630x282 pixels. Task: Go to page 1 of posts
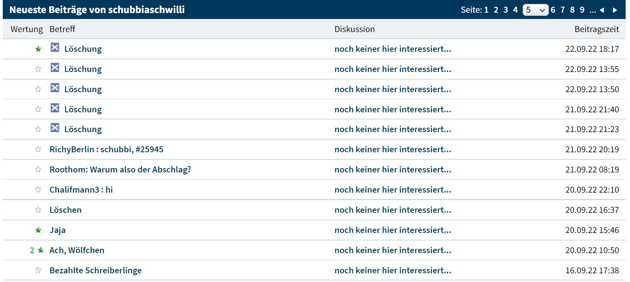pyautogui.click(x=486, y=10)
